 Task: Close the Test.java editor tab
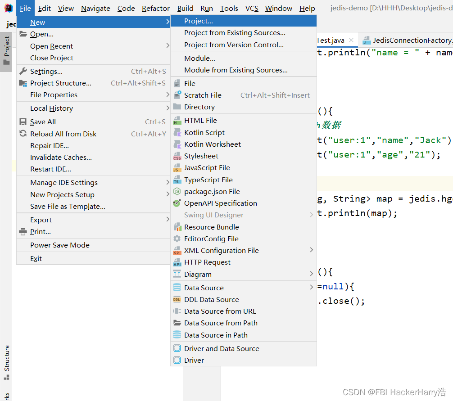click(351, 40)
